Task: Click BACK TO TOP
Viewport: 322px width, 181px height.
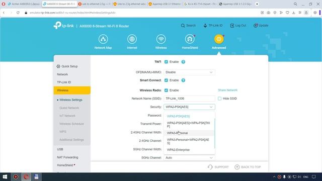Action: pyautogui.click(x=248, y=167)
